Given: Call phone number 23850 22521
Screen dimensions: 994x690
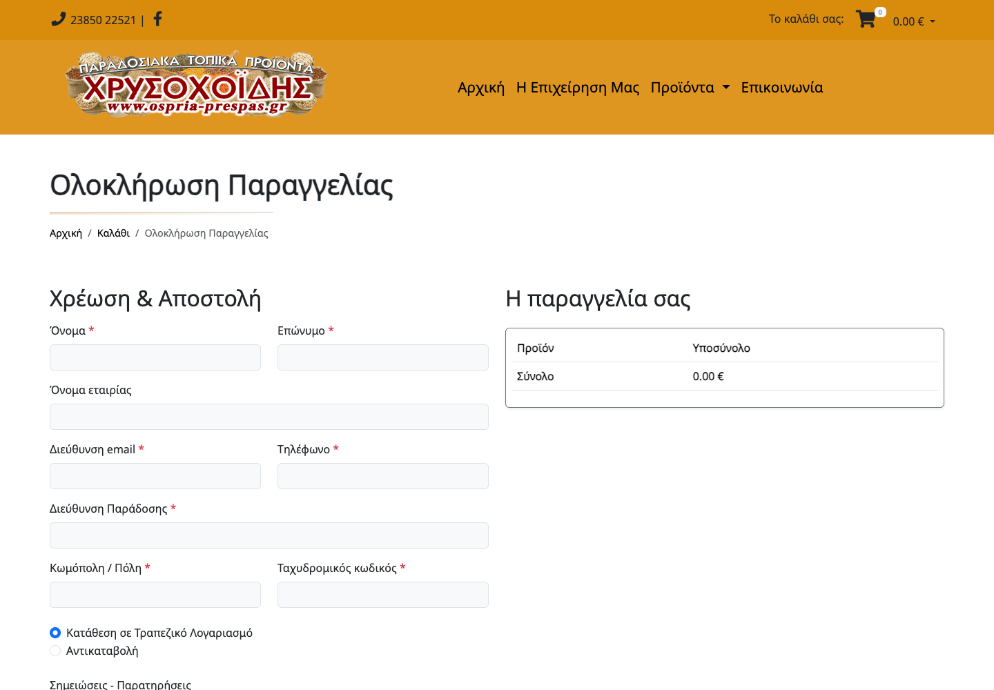Looking at the screenshot, I should tap(104, 20).
